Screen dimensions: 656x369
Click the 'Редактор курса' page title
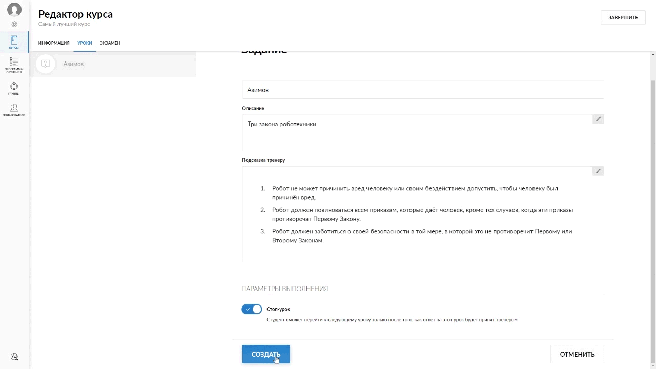point(75,14)
